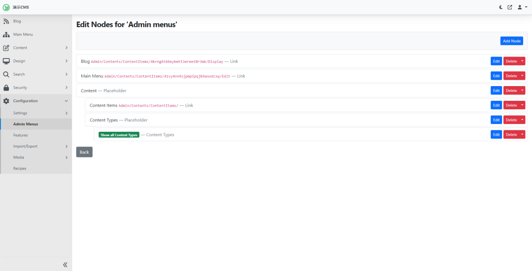This screenshot has height=271, width=532.
Task: Click the Configuration gear icon
Action: (6, 101)
